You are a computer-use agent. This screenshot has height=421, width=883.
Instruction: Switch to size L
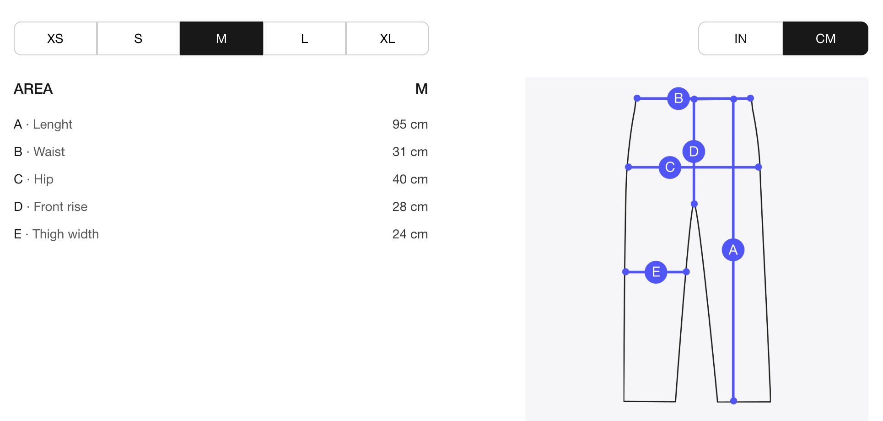304,38
